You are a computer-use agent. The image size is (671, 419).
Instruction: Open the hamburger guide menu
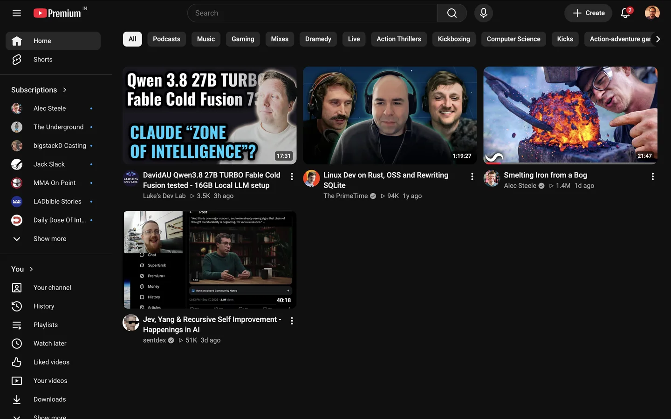17,13
